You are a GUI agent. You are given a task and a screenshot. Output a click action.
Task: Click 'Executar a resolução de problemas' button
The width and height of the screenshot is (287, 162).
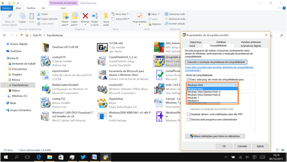tap(216, 62)
